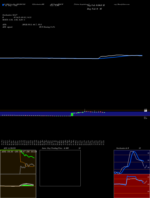Click the green MACD histogram bars
Screen dimensions: 150x198
pos(27,185)
